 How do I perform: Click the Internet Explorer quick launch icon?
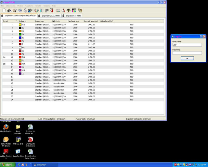[19, 165]
